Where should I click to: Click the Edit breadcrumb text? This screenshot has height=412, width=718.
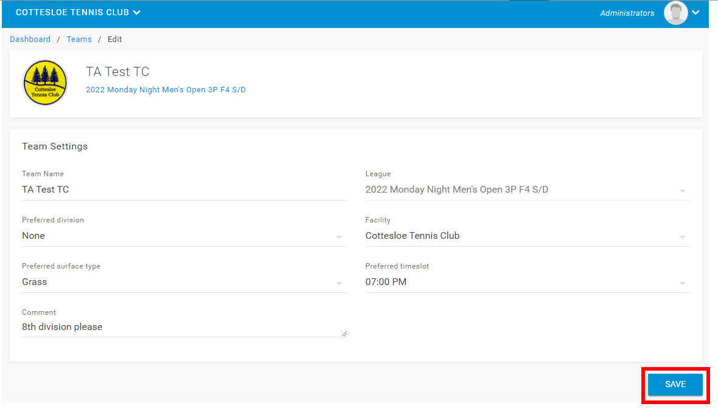click(114, 39)
